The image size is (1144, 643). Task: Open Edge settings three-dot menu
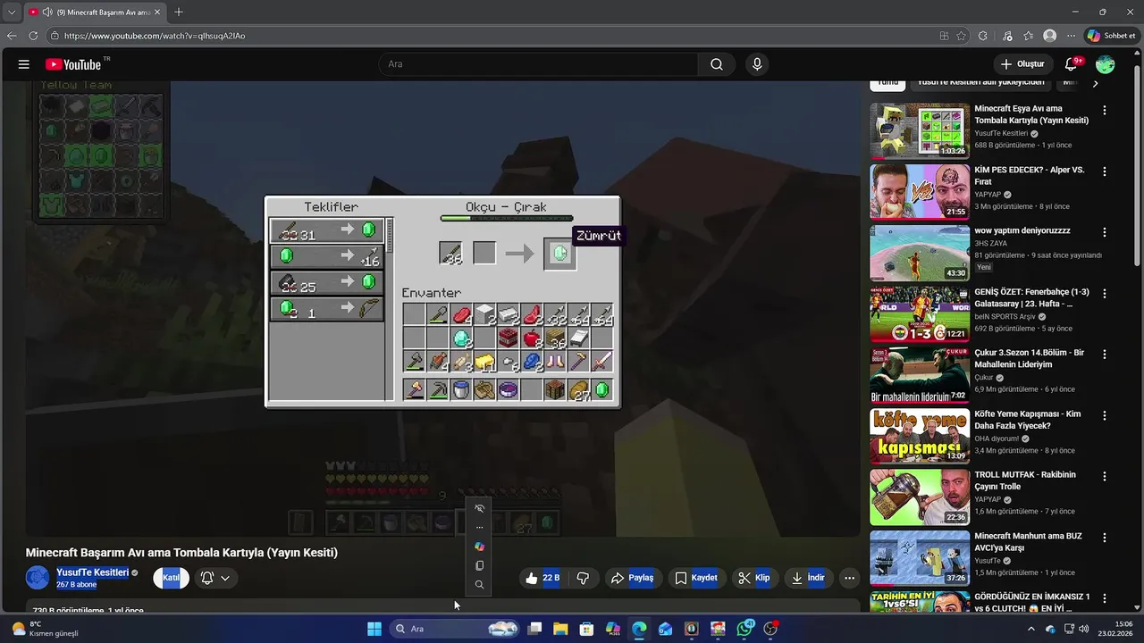(1071, 36)
